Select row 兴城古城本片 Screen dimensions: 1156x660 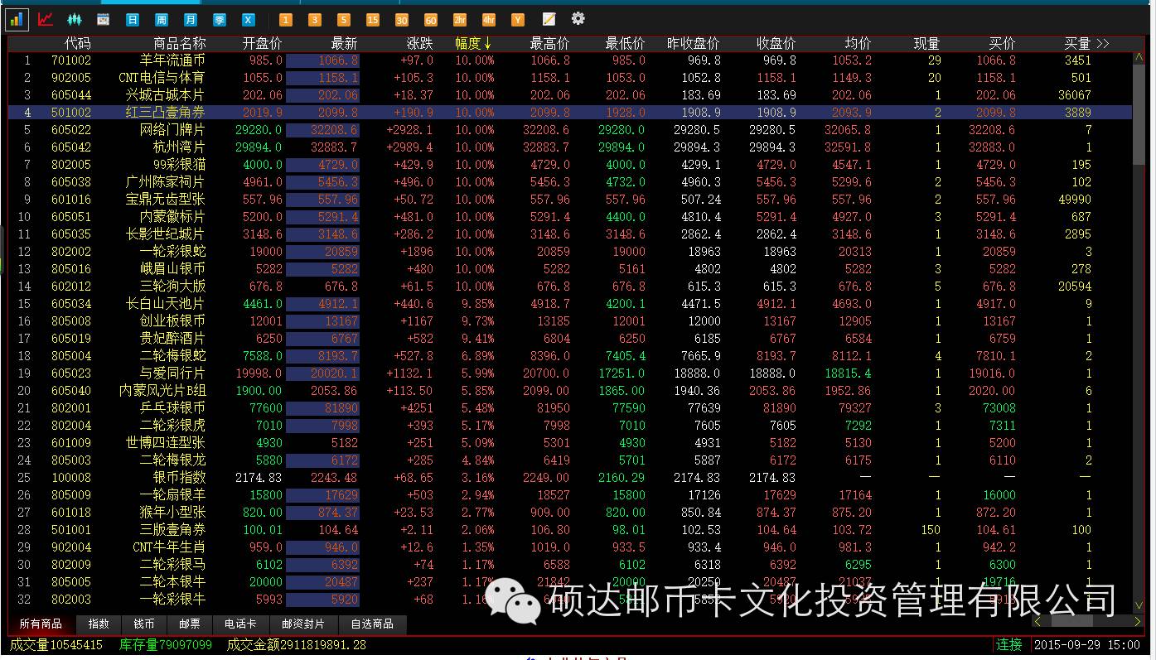(x=570, y=95)
